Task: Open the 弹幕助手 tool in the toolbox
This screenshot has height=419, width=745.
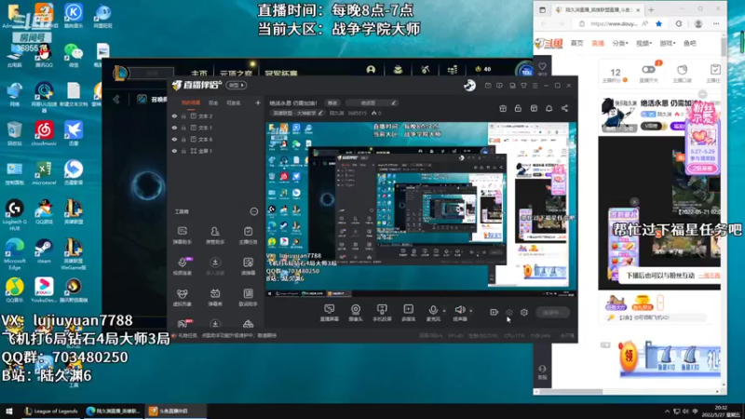Action: click(182, 236)
